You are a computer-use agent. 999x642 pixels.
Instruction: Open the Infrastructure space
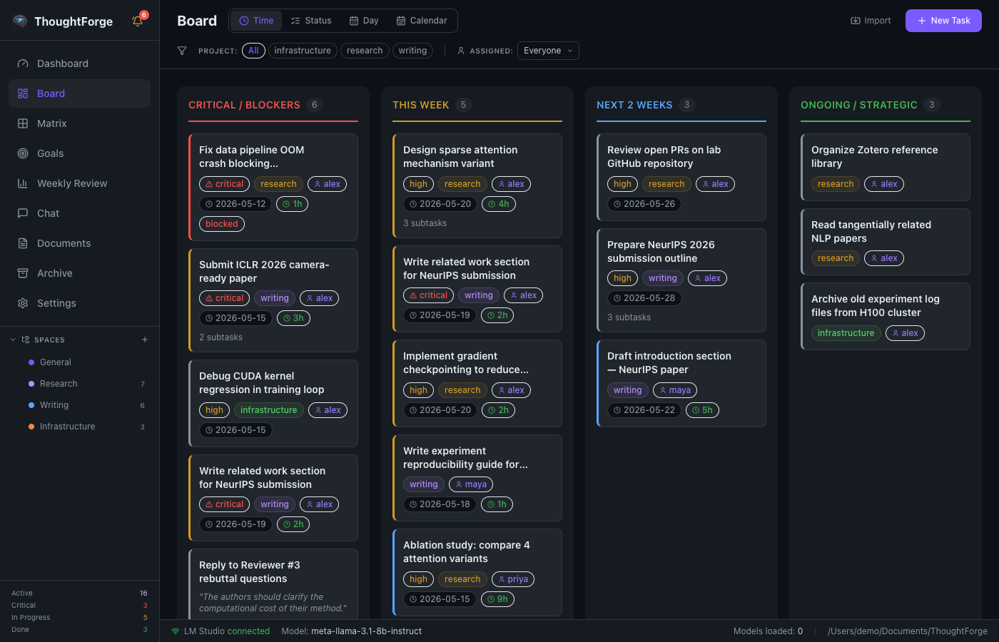[x=79, y=427]
